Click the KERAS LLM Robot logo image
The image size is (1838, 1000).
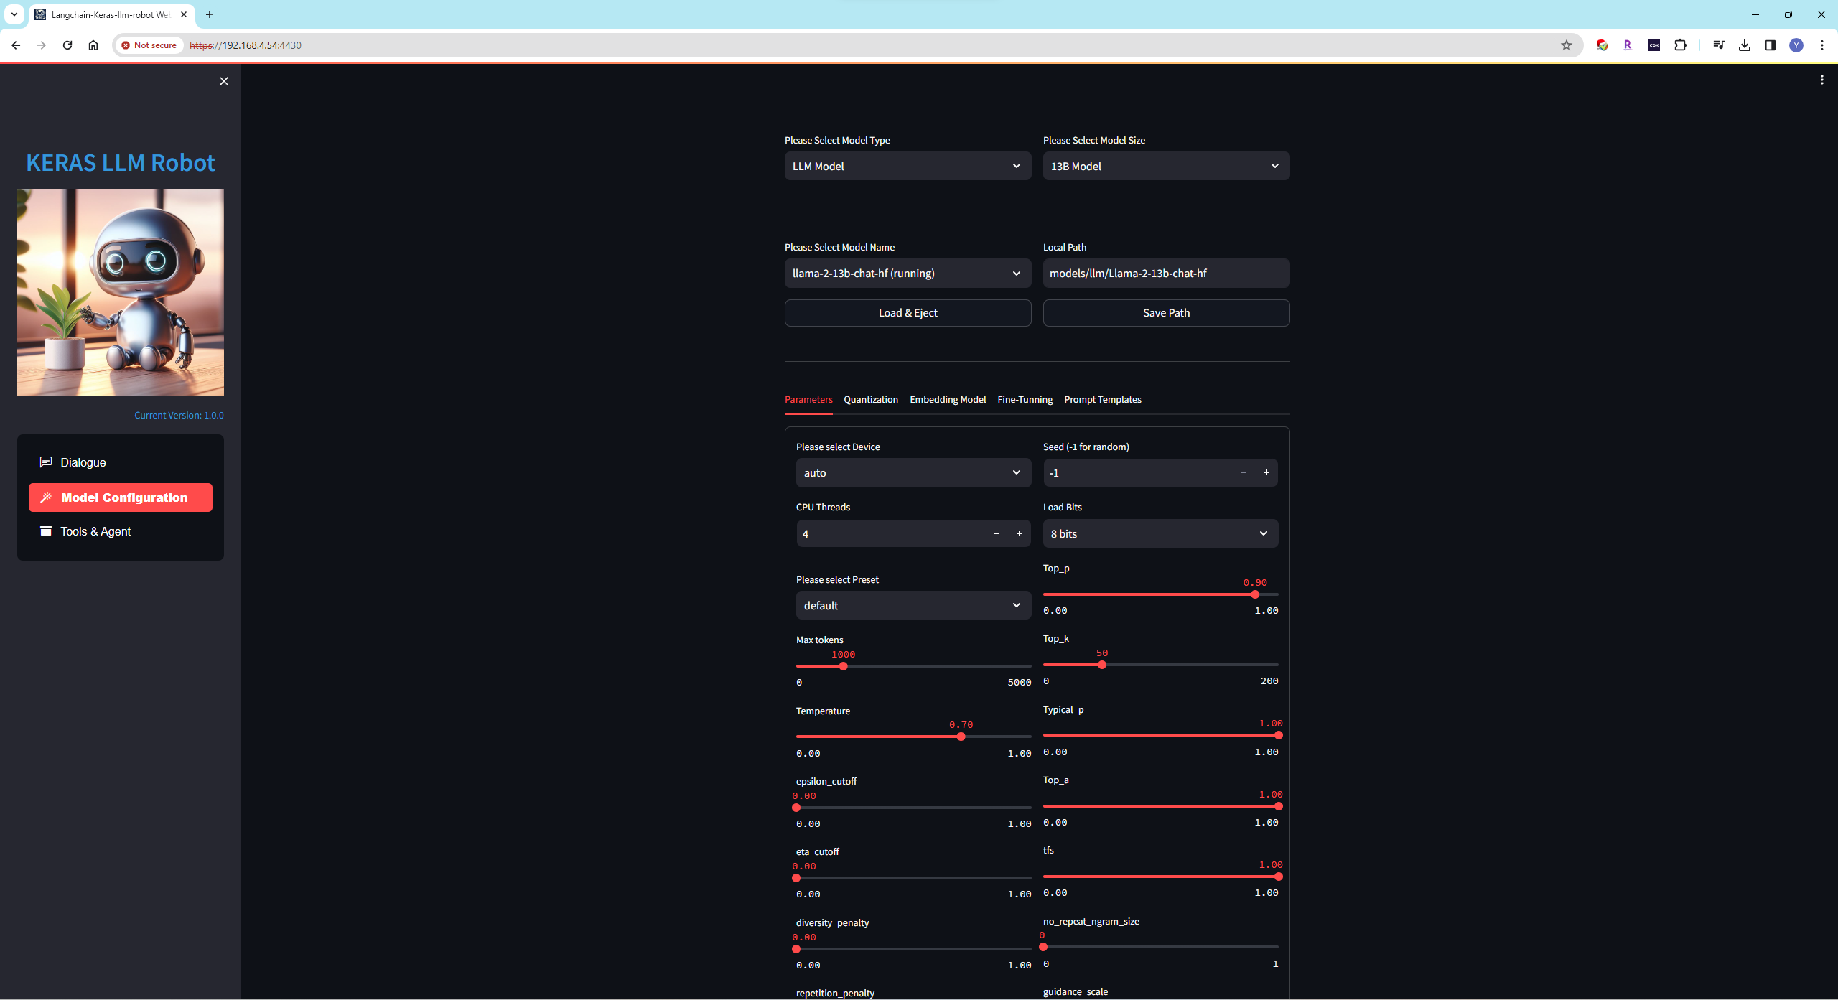(x=121, y=292)
